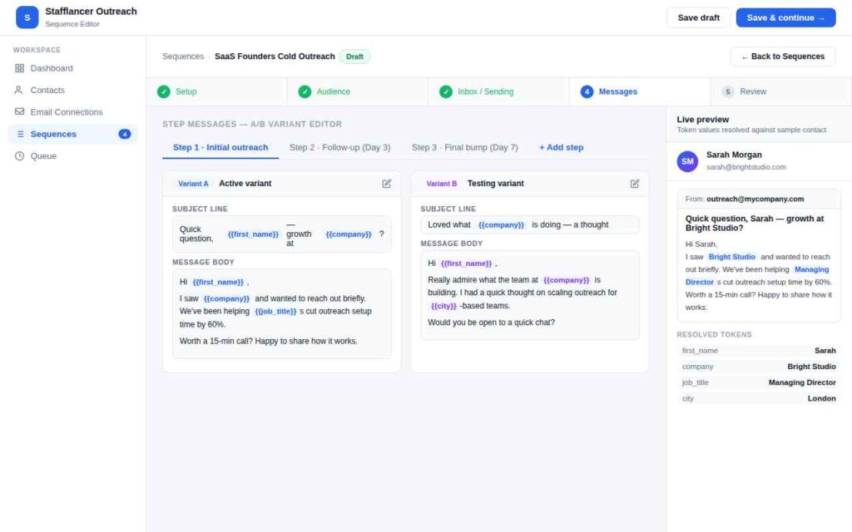852x532 pixels.
Task: Switch to Step 2 Follow-up tab
Action: pyautogui.click(x=339, y=148)
